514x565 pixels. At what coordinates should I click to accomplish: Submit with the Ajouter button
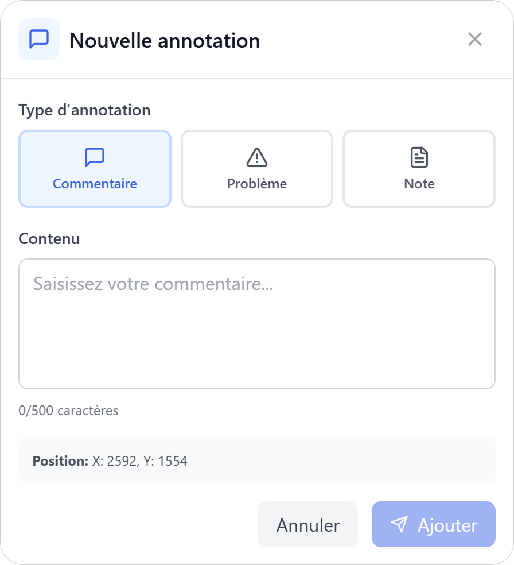[x=434, y=524]
